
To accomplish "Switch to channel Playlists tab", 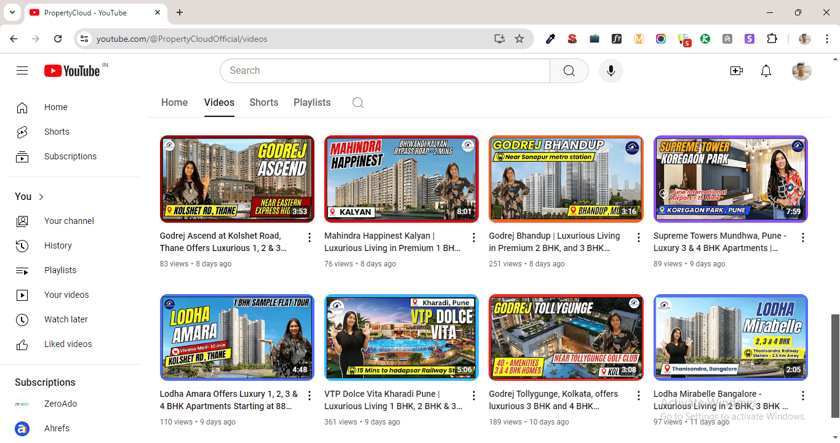I will point(312,103).
